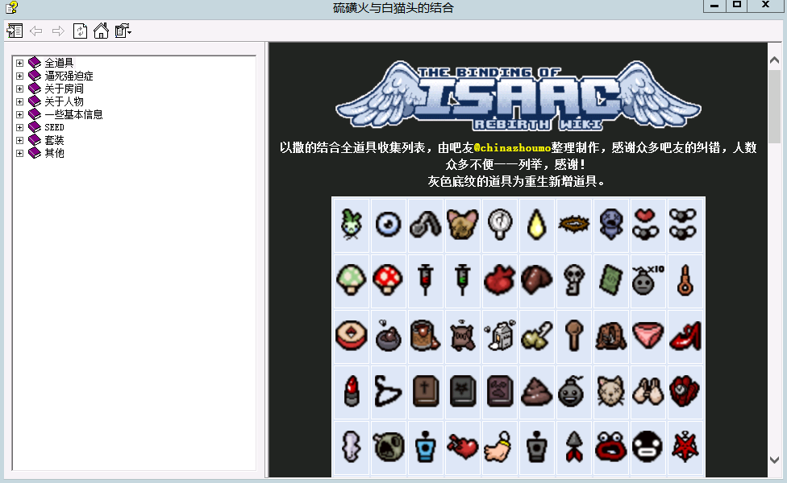Open the pink Mom's Underwear item

point(648,336)
